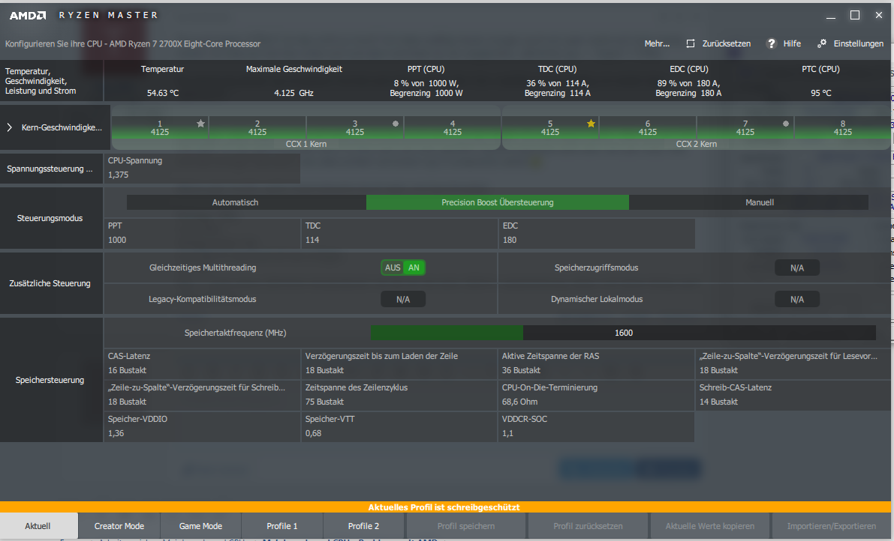
Task: Set multithreading toggle to AN
Action: coord(414,268)
